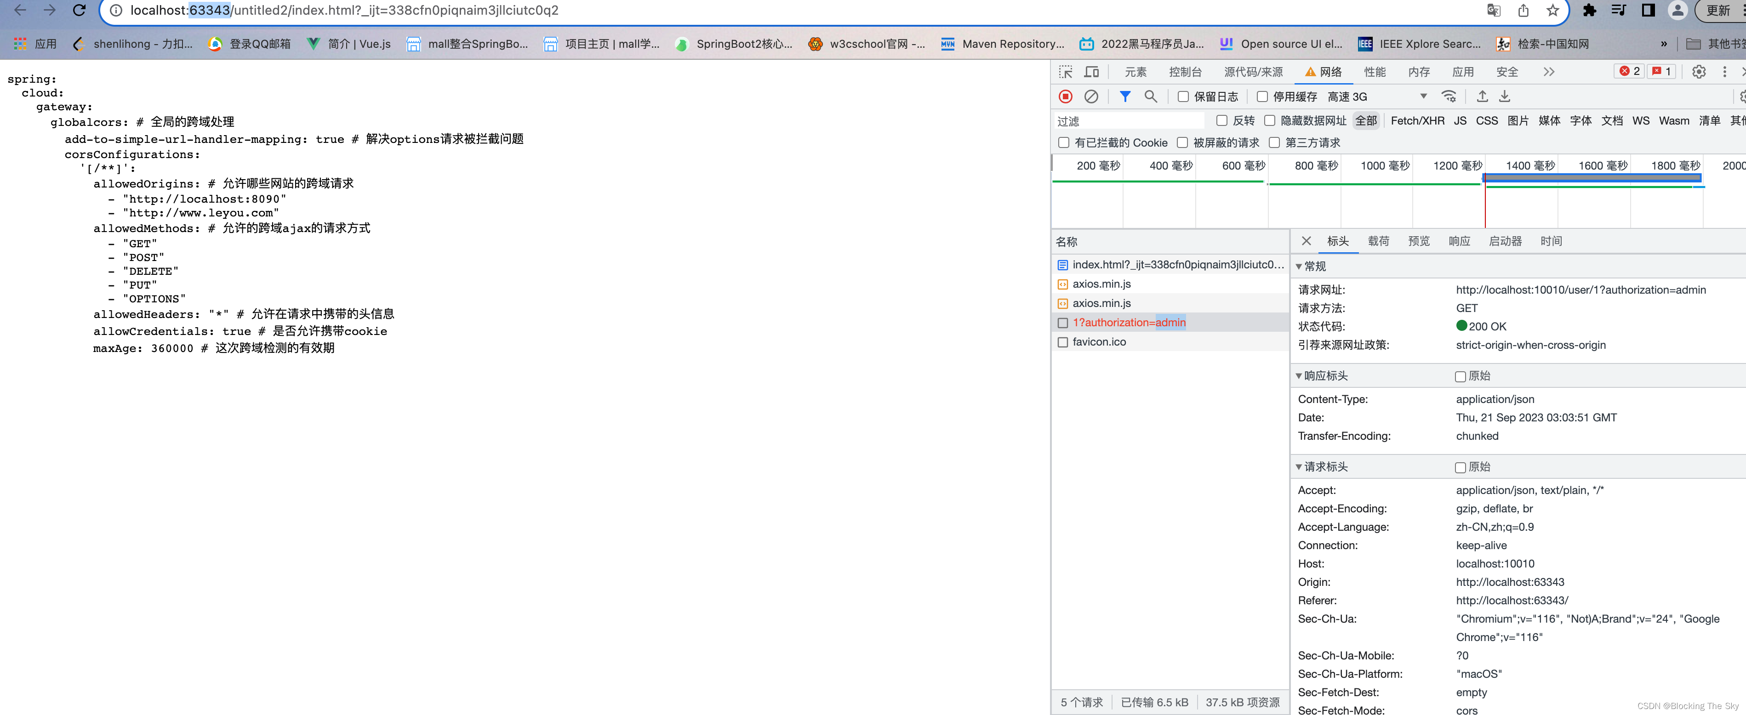View site information icon in address bar
Viewport: 1746px width, 715px height.
pos(116,10)
